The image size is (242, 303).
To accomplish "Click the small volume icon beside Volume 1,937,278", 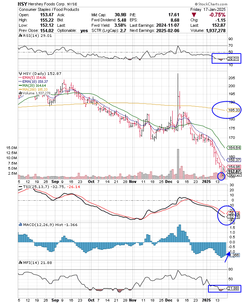I will coord(21,93).
